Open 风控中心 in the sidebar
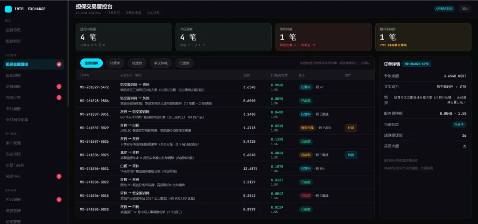This screenshot has height=224, width=478. pos(34,176)
